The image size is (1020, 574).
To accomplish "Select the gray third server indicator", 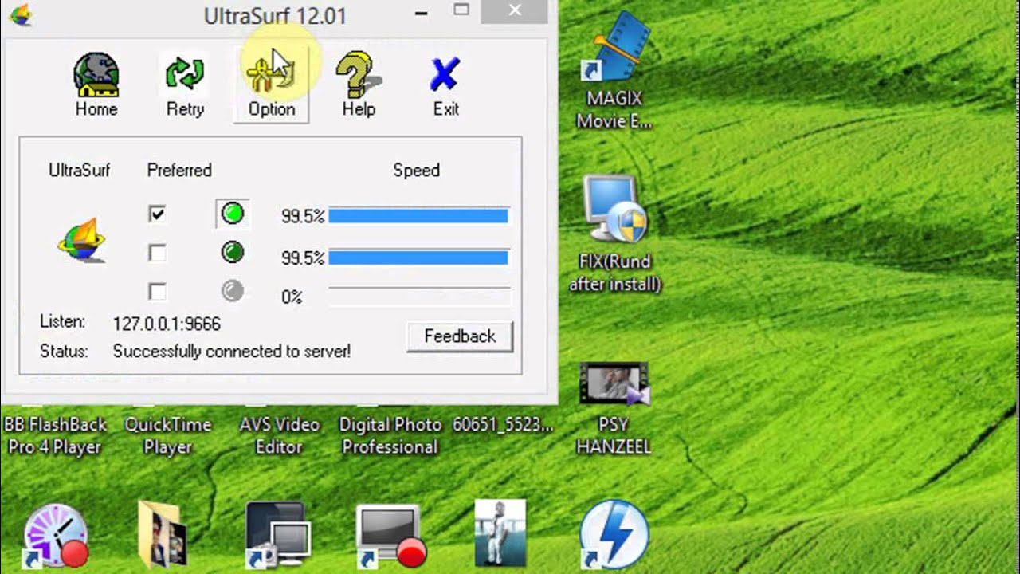I will (x=232, y=291).
